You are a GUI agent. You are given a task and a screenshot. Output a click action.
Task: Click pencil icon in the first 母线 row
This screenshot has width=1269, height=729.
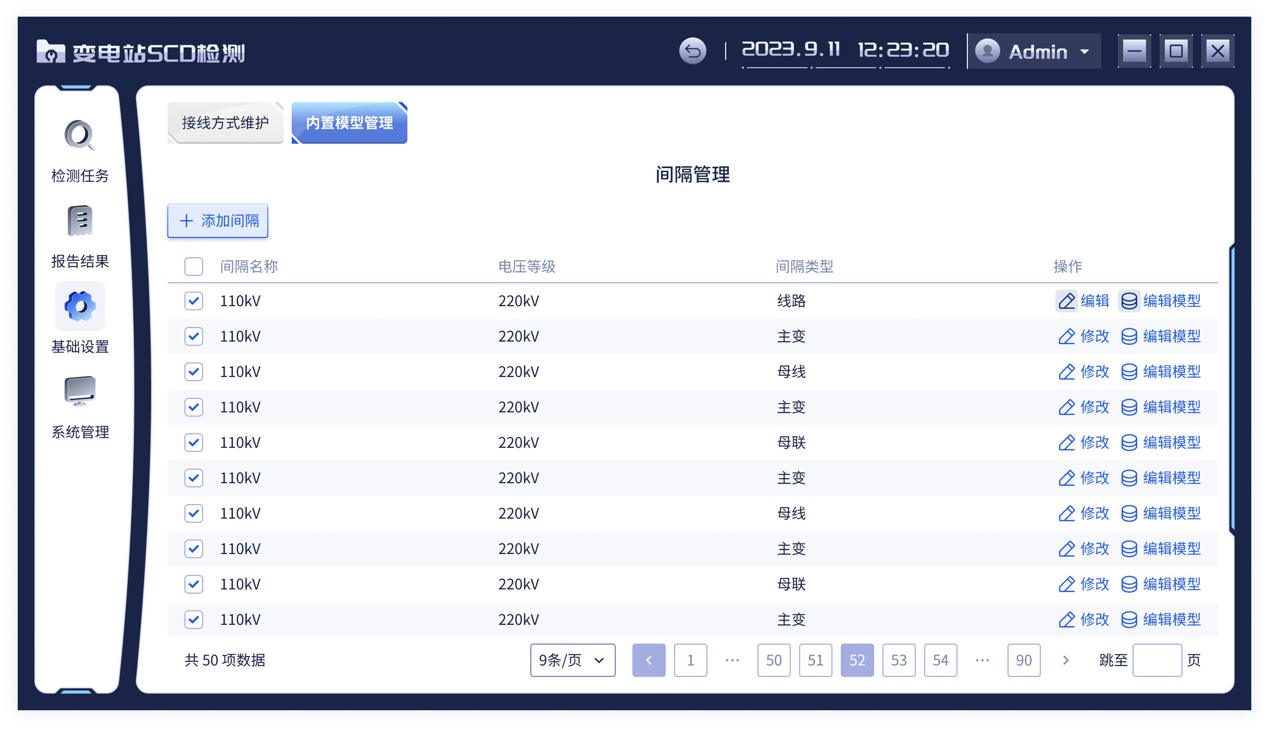(x=1066, y=372)
